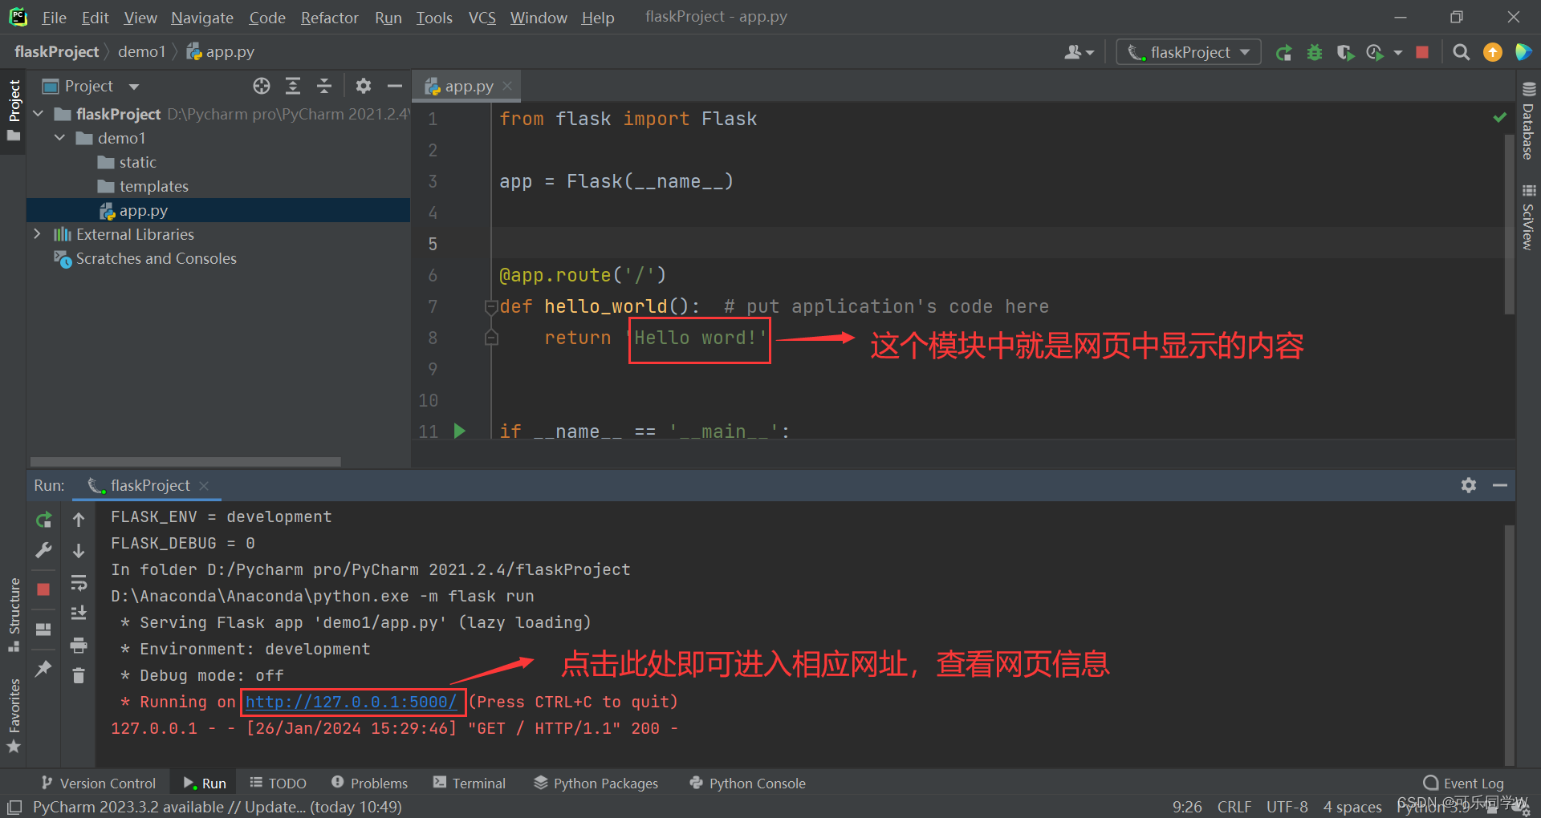Toggle tool window bars icon in status bar
1541x818 pixels.
[x=14, y=807]
